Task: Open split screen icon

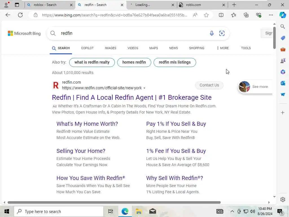Action: tap(221, 15)
